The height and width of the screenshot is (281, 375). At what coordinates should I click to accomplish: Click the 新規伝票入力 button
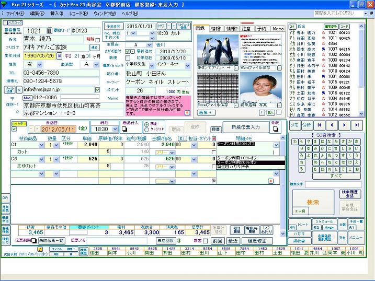[x=246, y=127]
